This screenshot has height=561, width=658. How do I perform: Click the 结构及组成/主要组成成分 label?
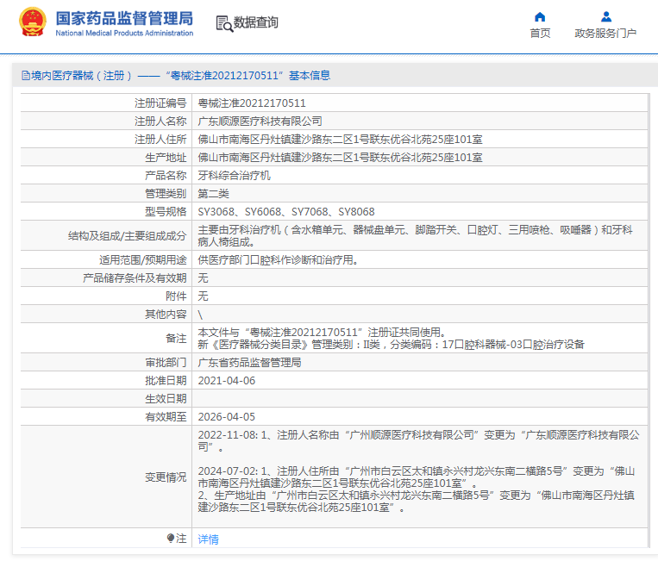point(127,235)
